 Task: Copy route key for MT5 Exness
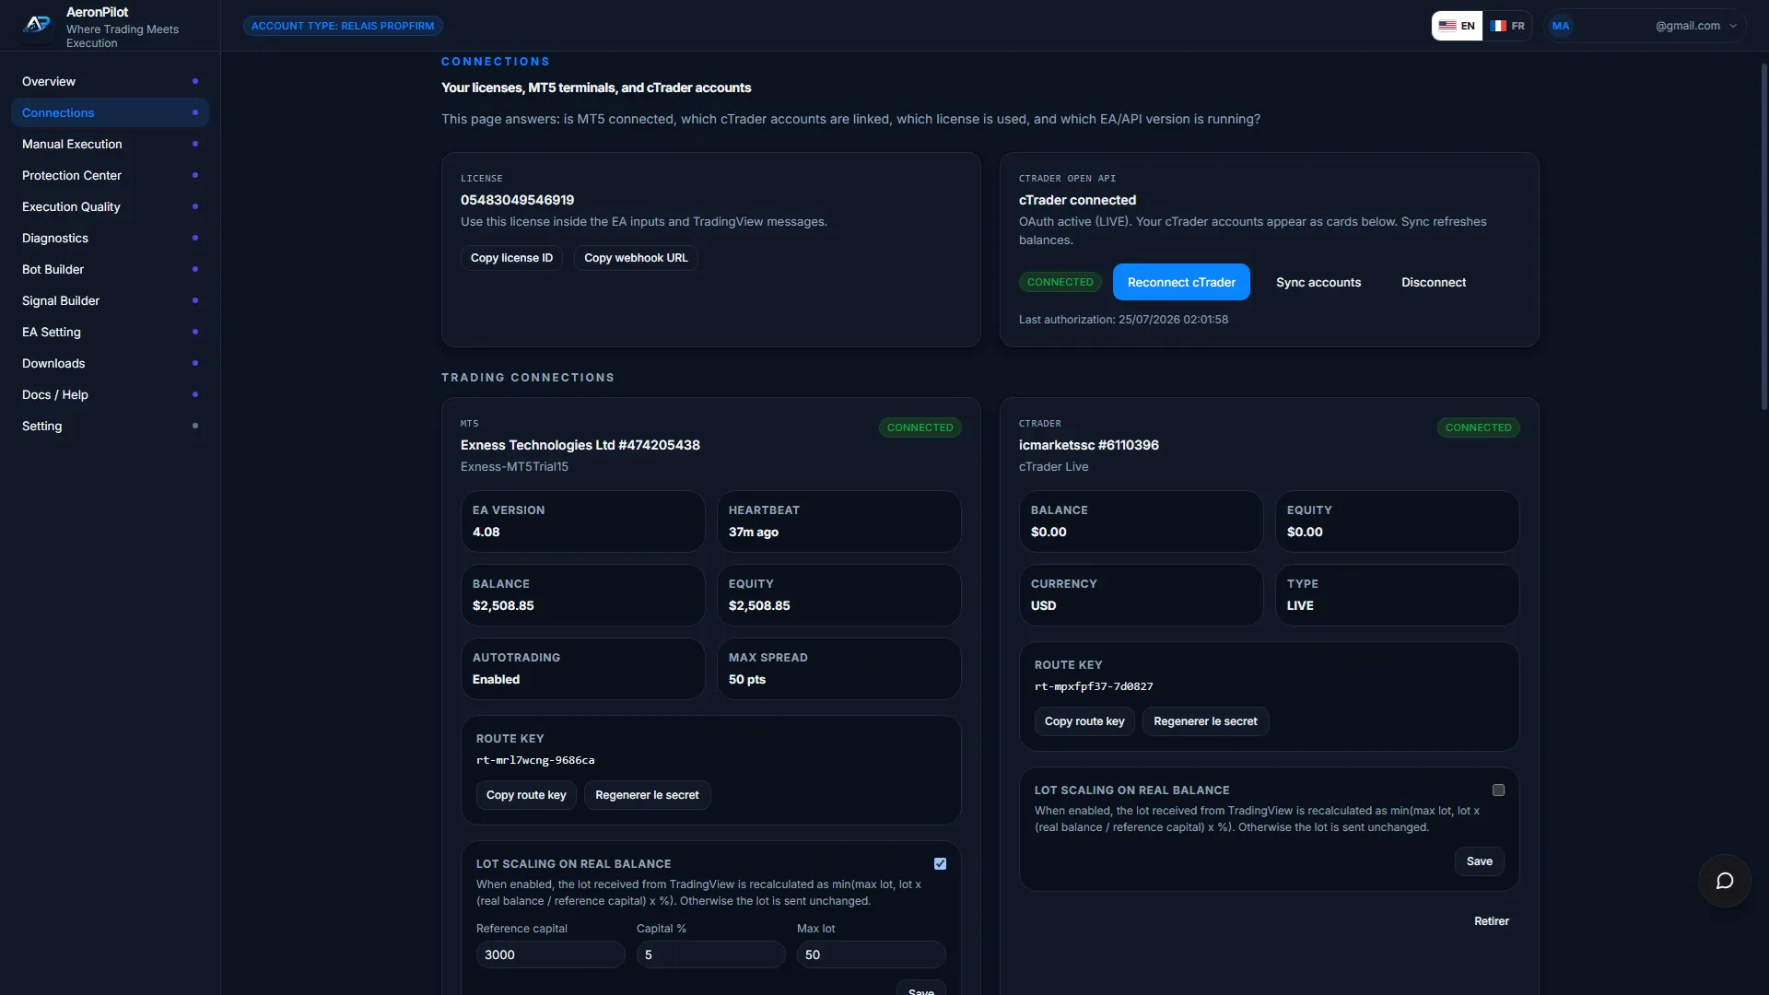pos(526,795)
